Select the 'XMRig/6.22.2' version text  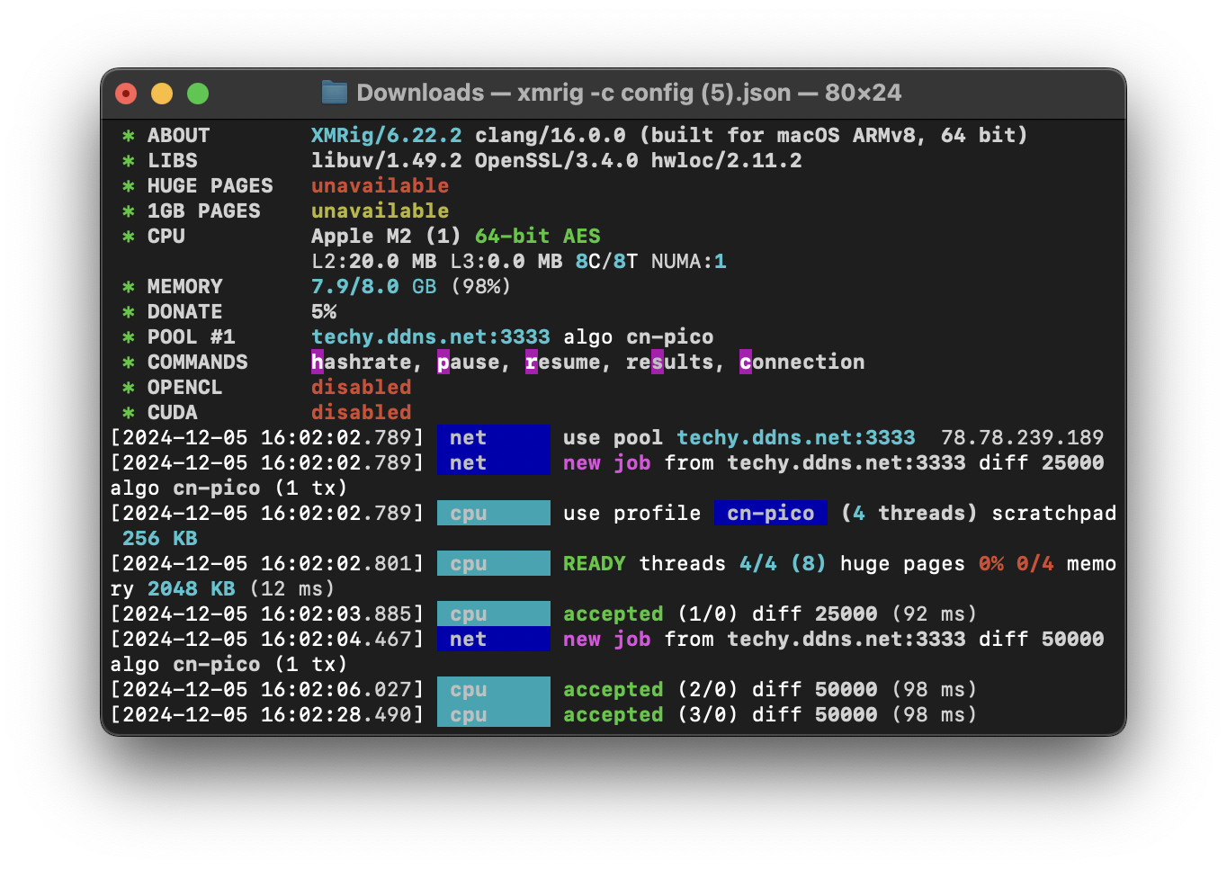click(387, 135)
